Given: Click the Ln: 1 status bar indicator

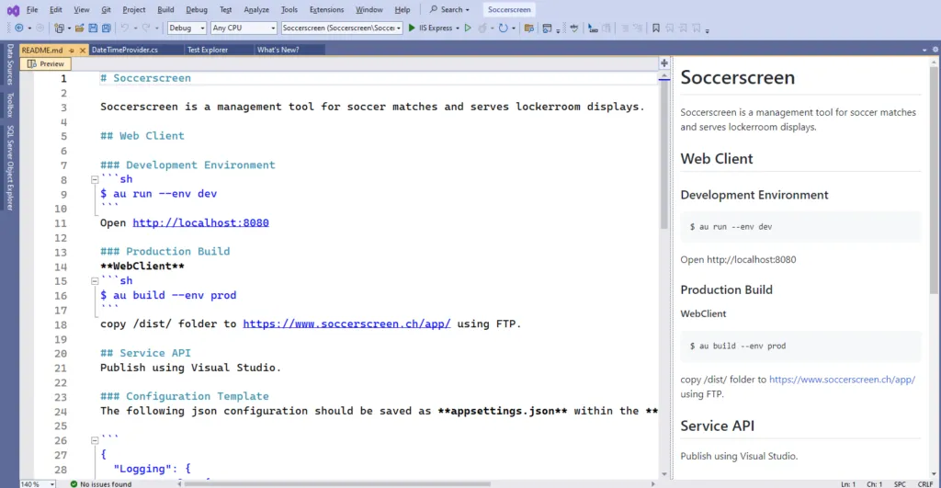Looking at the screenshot, I should (x=848, y=483).
